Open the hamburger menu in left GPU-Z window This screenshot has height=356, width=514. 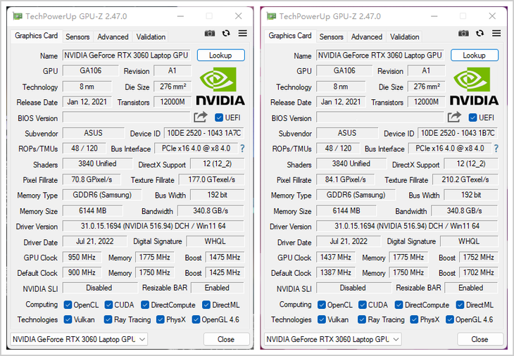click(243, 33)
